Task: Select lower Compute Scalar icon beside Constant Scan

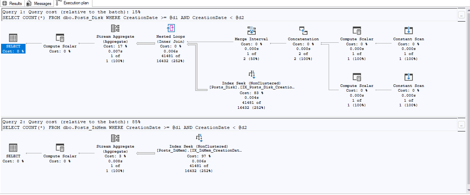Action: [x=357, y=77]
